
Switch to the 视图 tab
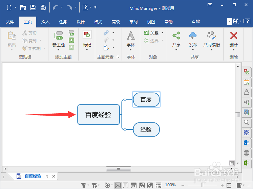click(151, 22)
